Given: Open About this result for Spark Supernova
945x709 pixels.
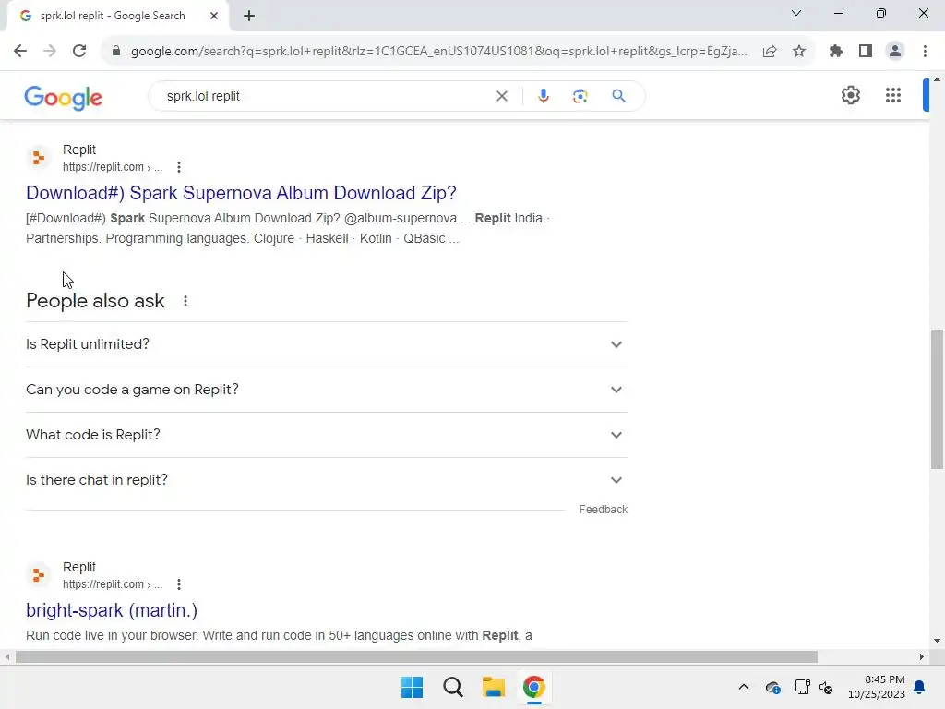Looking at the screenshot, I should click(178, 167).
